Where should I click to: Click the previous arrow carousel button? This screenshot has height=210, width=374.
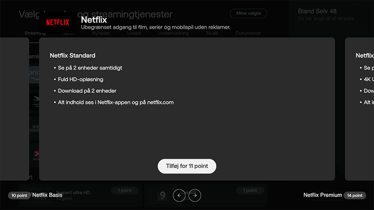[179, 196]
